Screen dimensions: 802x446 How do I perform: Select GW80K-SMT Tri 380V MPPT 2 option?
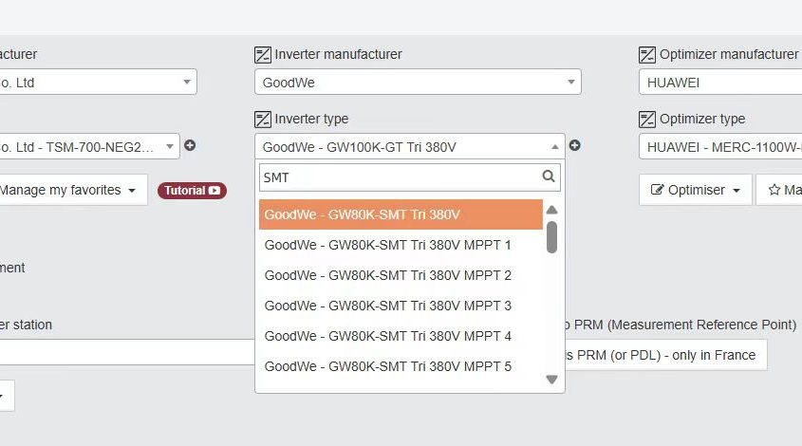coord(401,275)
